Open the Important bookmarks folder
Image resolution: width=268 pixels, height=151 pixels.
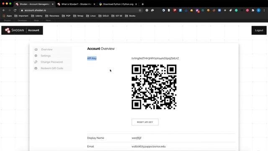click(21, 16)
